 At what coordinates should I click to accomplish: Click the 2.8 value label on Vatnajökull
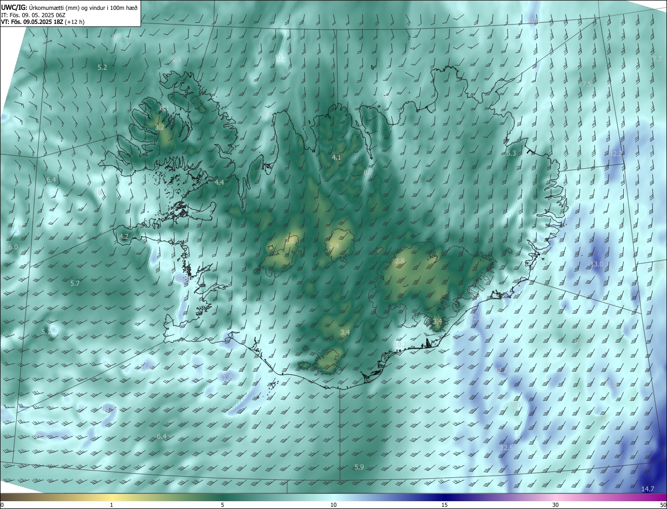[400, 261]
